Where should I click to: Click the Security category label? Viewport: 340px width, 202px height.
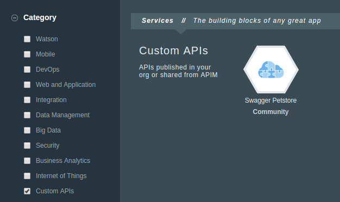tap(47, 146)
